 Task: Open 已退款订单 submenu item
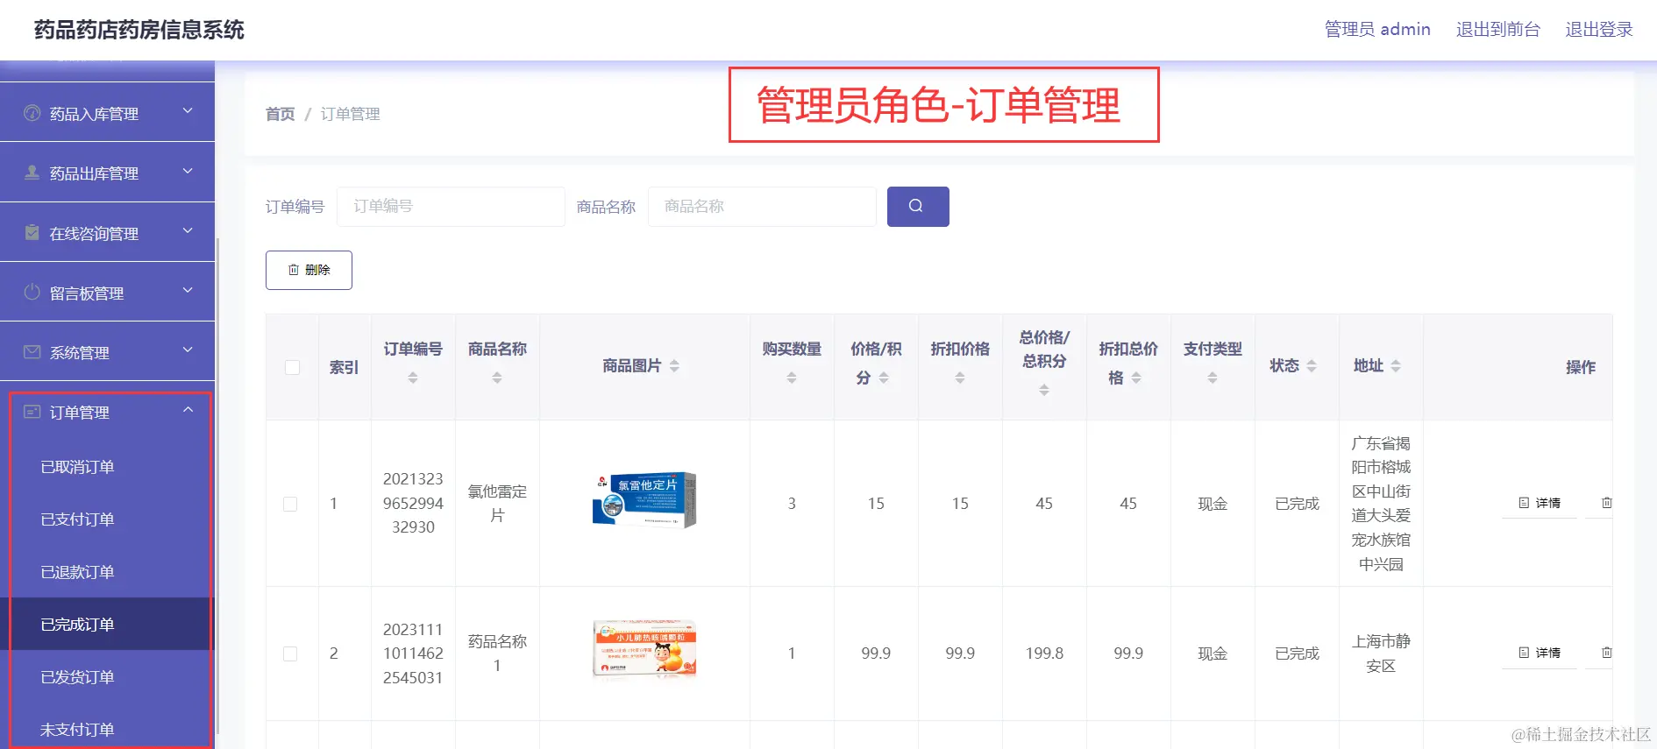[107, 572]
